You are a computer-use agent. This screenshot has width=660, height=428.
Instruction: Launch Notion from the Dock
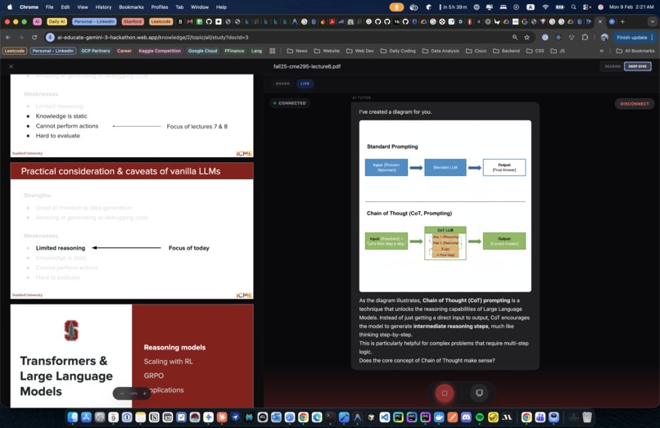click(154, 417)
